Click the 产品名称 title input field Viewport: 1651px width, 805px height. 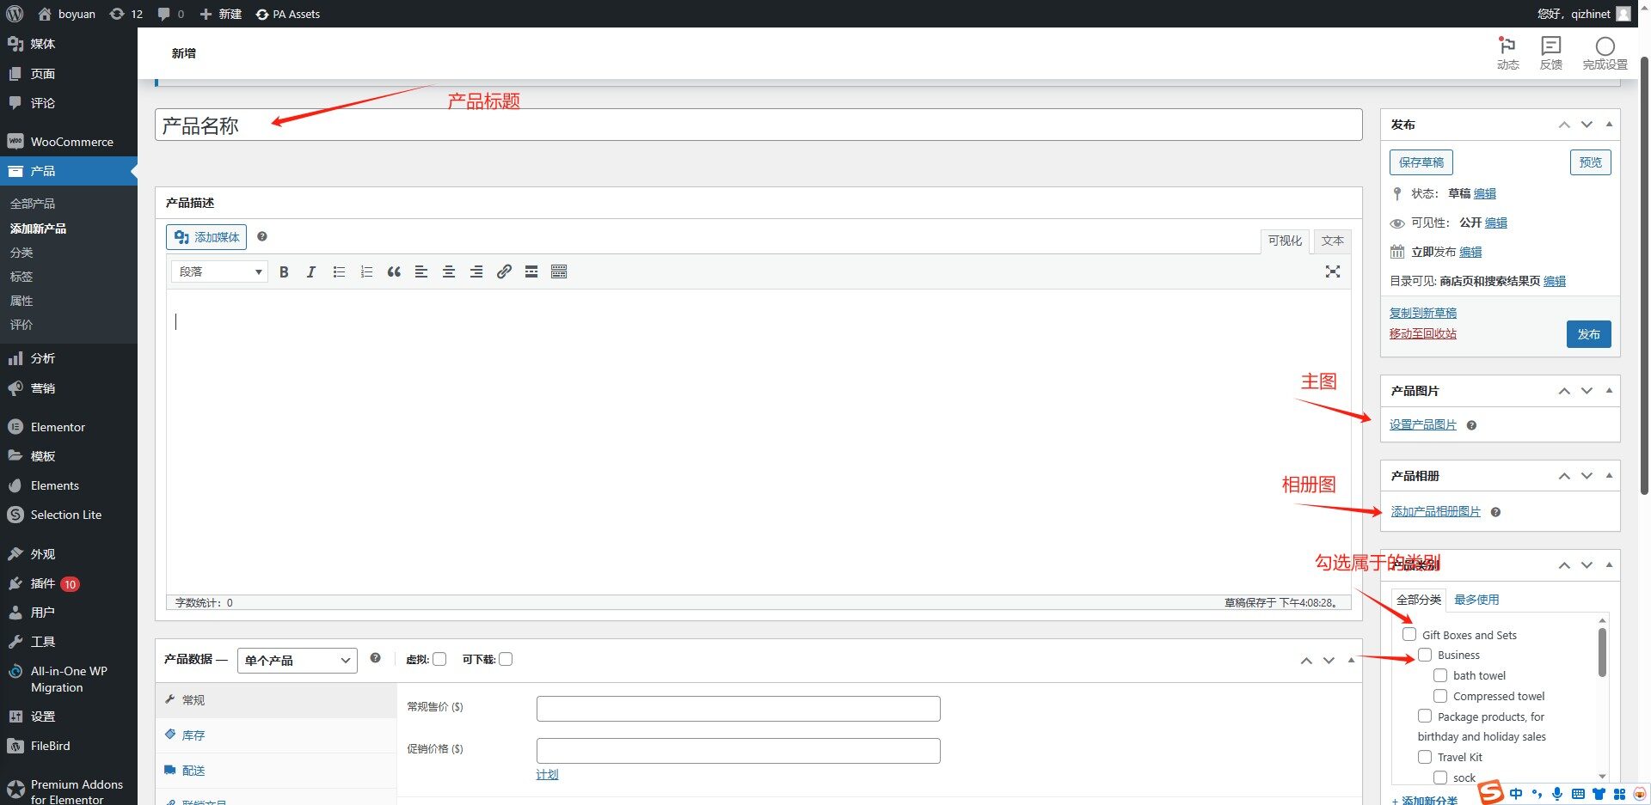[x=757, y=125]
